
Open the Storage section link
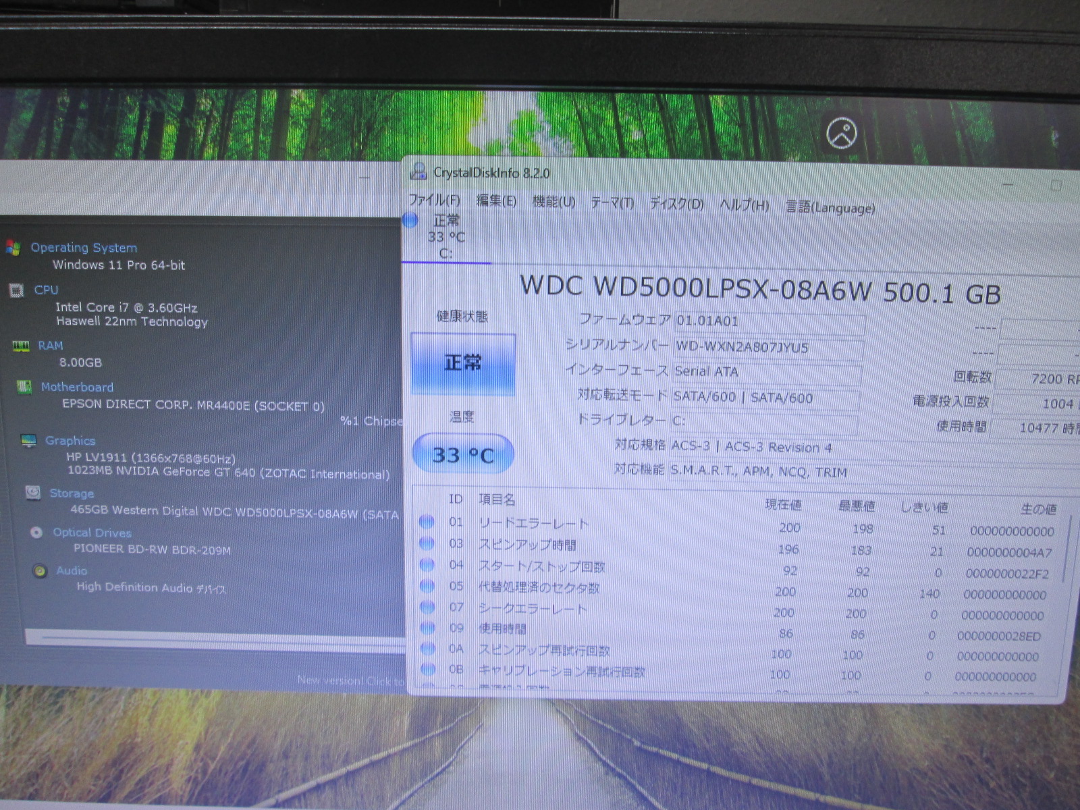(x=72, y=493)
